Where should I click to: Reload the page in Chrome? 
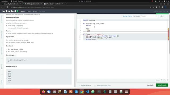click(x=8, y=7)
